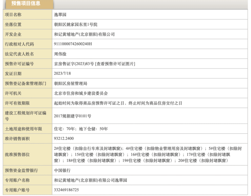Viewport: 251px width, 196px height.
Task: Click account number 332469186725
Action: [x=66, y=190]
